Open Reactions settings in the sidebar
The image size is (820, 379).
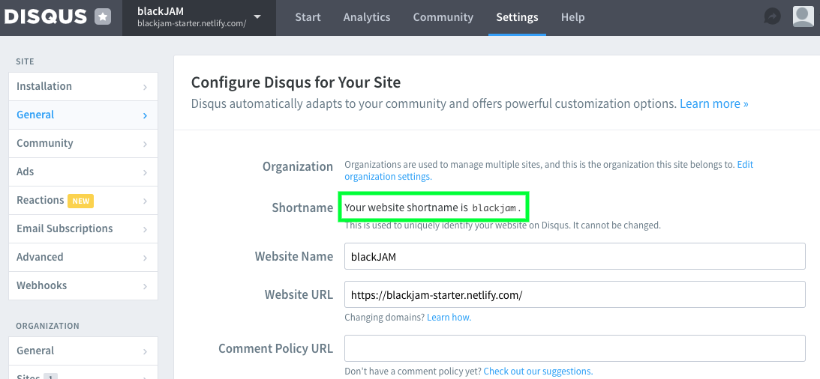coord(83,200)
